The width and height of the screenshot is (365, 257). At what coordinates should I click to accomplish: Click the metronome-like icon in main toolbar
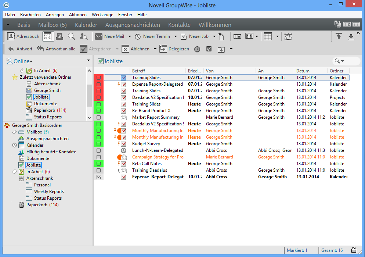[288, 36]
